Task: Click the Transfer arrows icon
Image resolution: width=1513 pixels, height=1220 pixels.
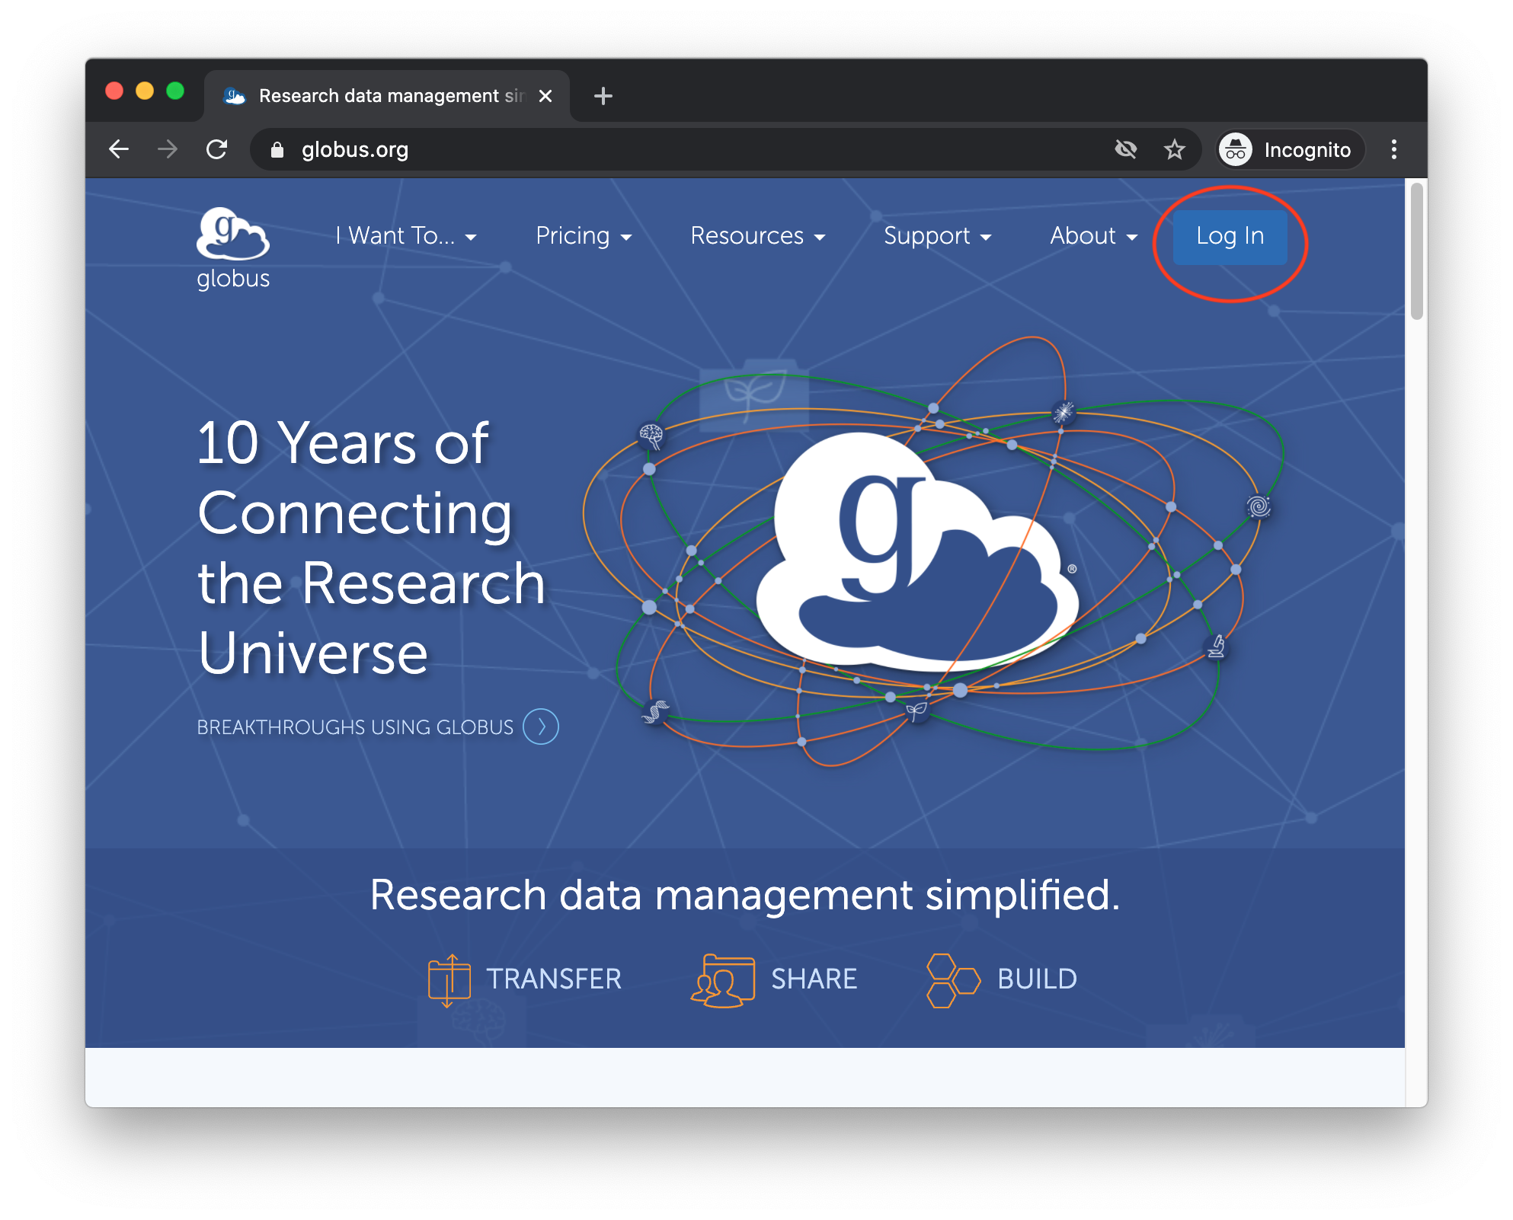Action: tap(449, 980)
